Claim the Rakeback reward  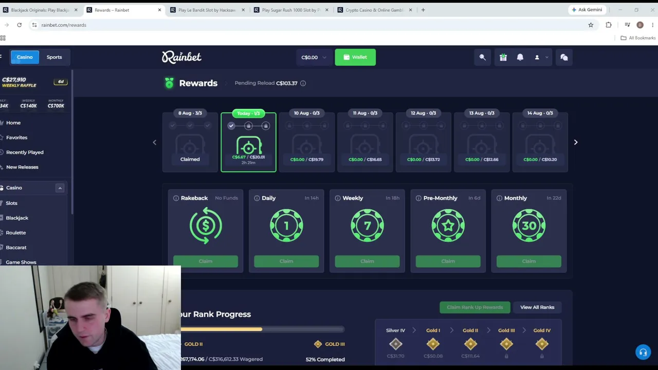(x=206, y=261)
